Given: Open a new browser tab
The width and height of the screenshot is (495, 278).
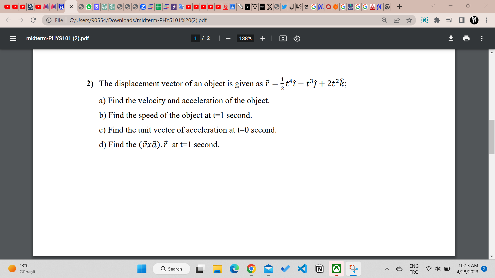Looking at the screenshot, I should tap(399, 7).
